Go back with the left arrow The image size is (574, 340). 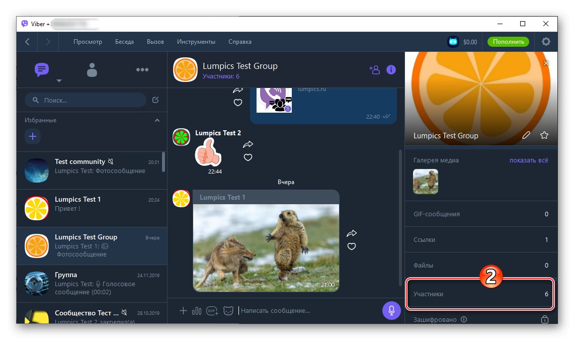[x=28, y=42]
